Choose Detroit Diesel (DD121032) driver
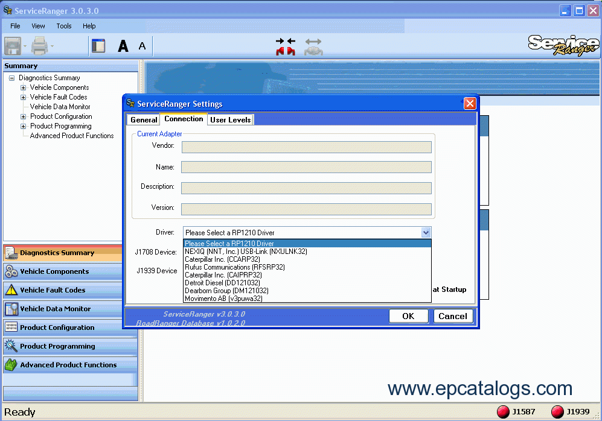 pos(307,283)
